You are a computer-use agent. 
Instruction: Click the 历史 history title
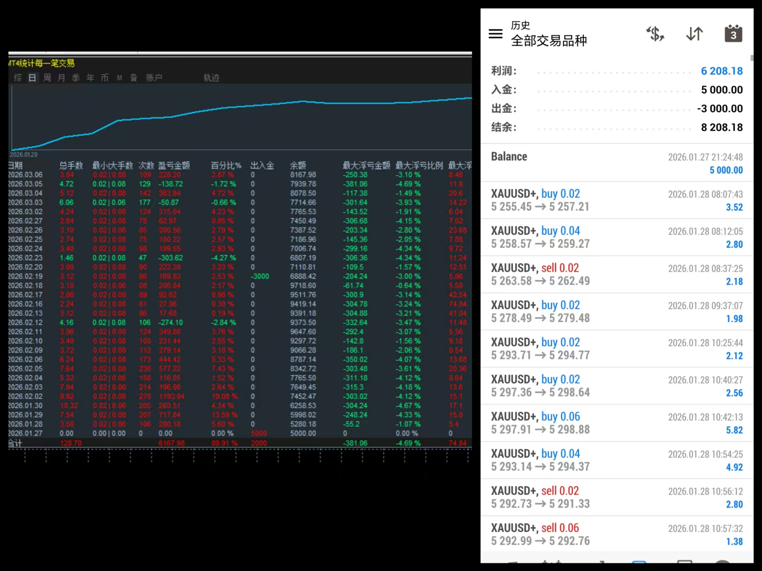[x=520, y=25]
